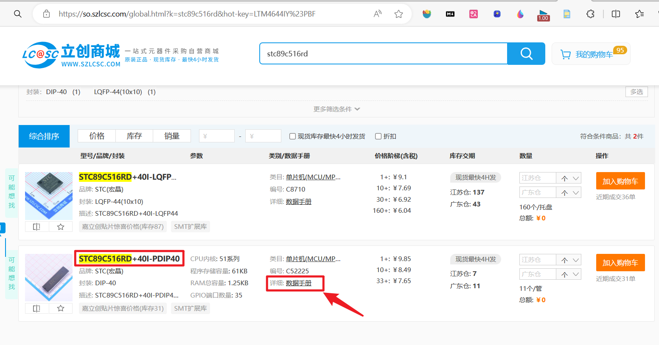
Task: Click the maximum price input field
Action: [x=263, y=136]
